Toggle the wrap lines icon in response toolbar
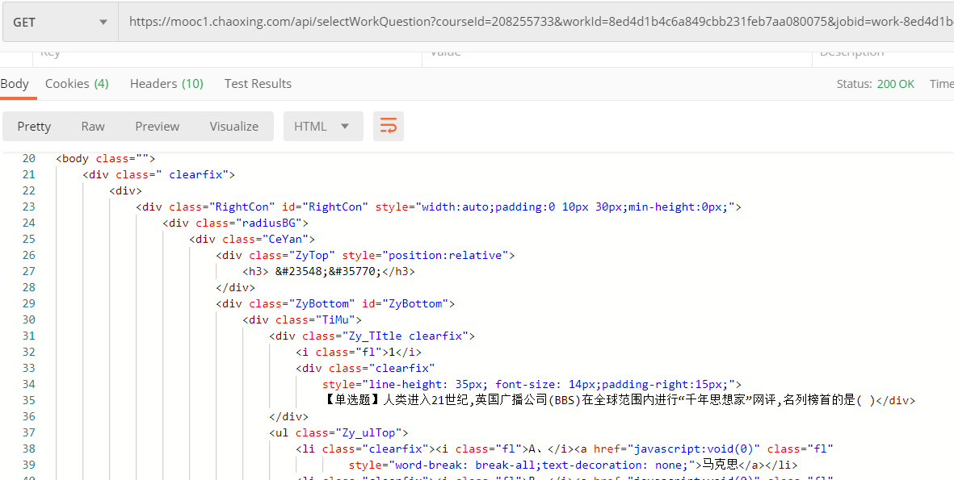Screen dimensions: 954x480 (388, 126)
